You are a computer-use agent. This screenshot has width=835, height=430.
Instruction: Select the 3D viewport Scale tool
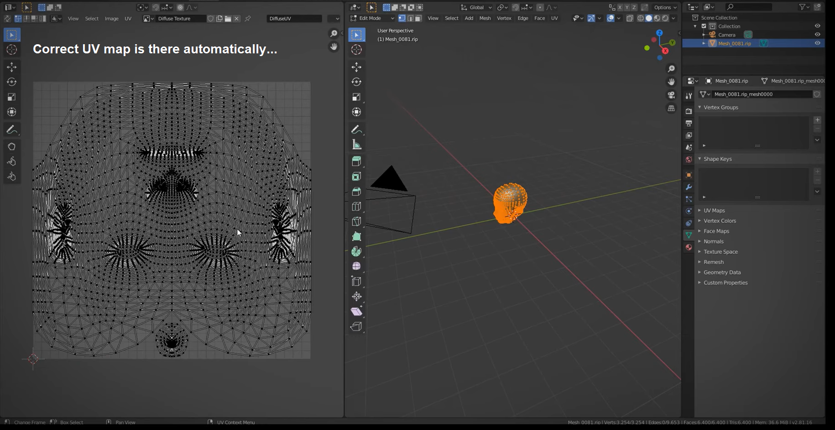pyautogui.click(x=356, y=97)
